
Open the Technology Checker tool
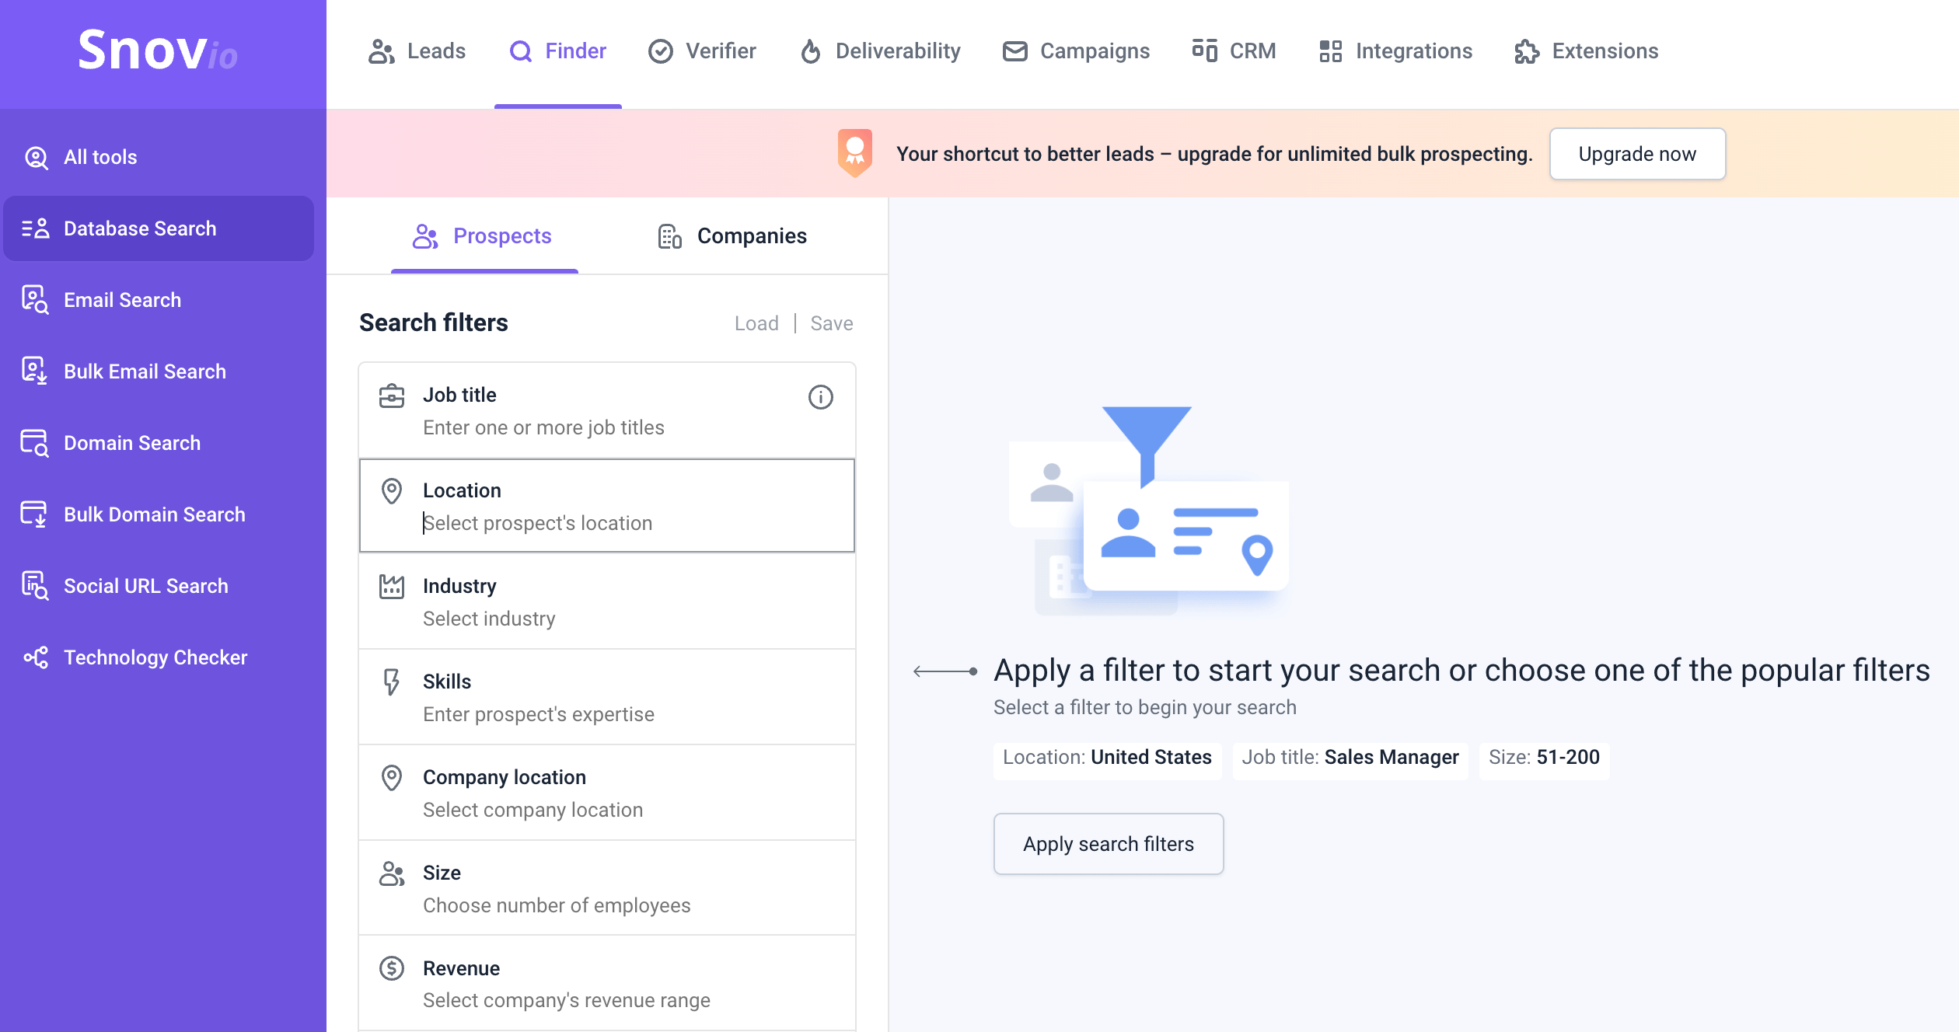[155, 657]
